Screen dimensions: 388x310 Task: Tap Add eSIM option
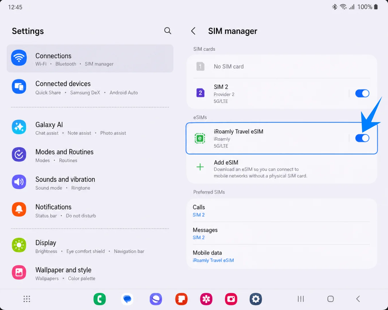point(282,169)
